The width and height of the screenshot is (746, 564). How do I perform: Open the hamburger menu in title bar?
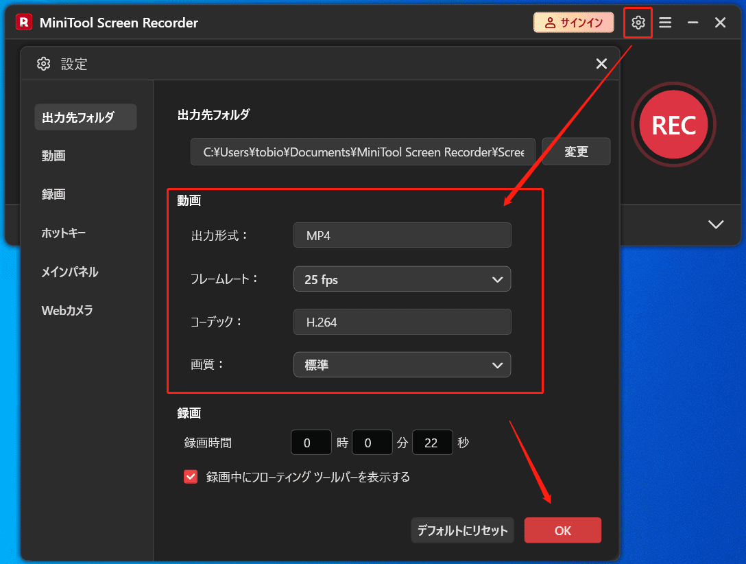(x=665, y=23)
